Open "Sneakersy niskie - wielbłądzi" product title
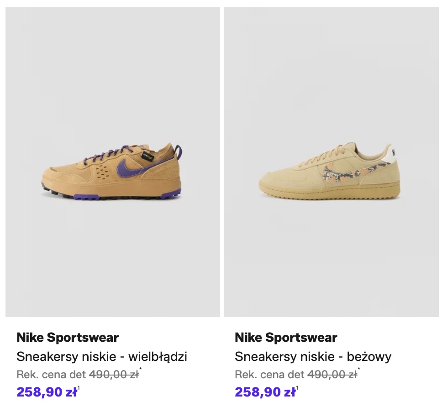This screenshot has height=407, width=442. click(102, 356)
